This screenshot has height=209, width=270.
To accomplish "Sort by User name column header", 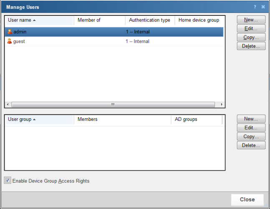I will 39,20.
